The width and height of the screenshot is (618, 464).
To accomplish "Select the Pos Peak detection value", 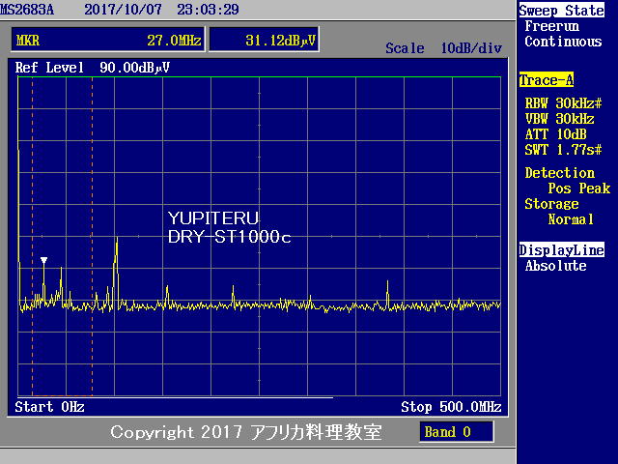I will point(579,188).
